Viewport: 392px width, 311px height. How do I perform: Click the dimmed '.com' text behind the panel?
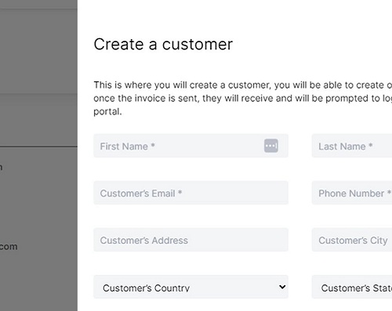coord(9,247)
